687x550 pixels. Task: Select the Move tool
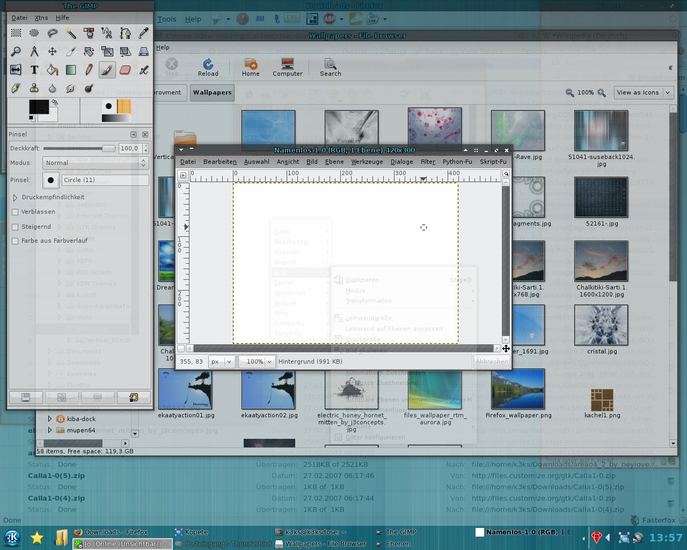[53, 52]
